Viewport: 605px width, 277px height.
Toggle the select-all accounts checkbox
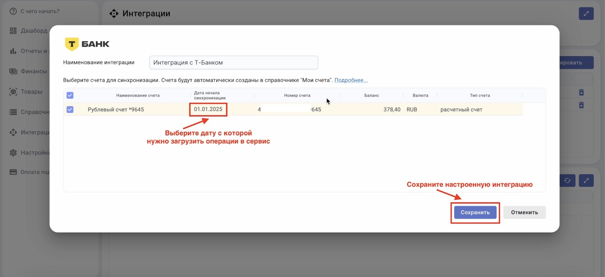[70, 95]
